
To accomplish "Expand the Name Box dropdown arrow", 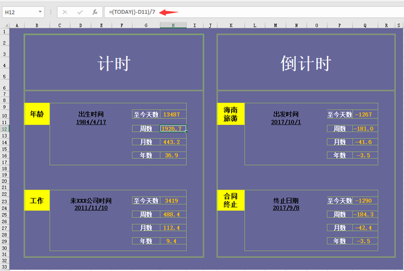I will point(40,12).
